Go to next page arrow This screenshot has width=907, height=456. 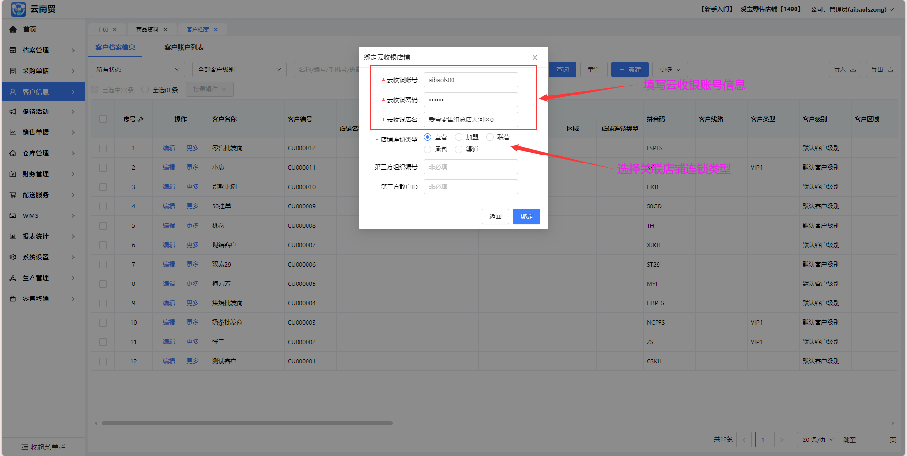coord(782,439)
